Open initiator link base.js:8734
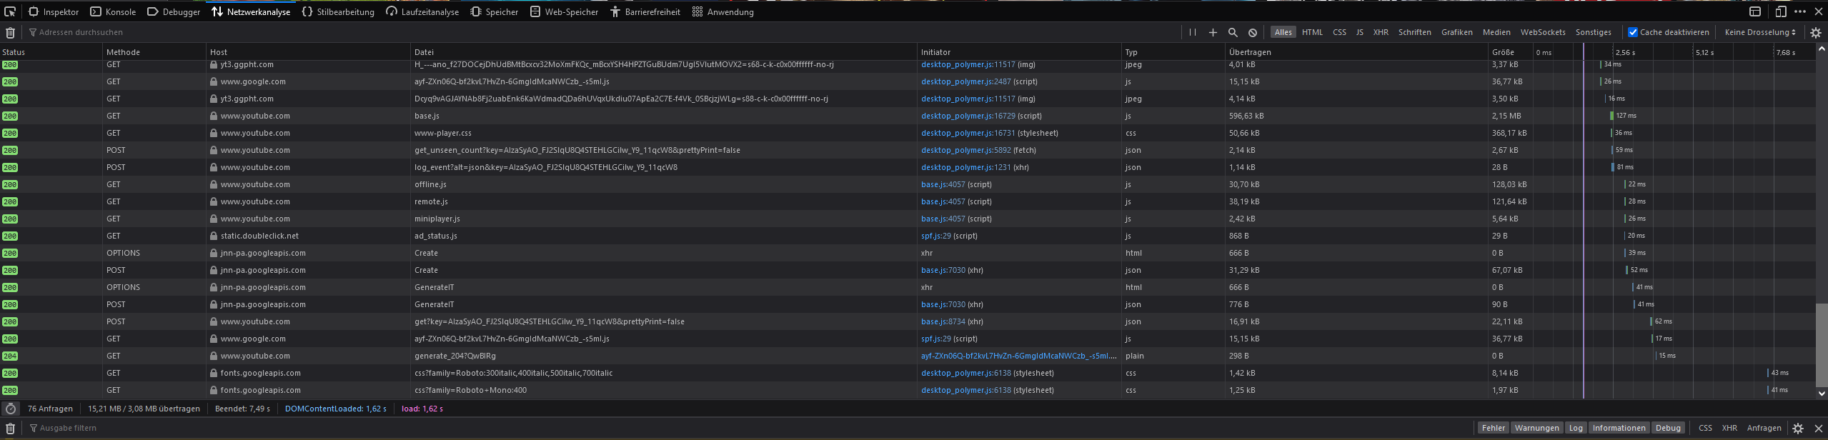The image size is (1828, 440). pos(943,321)
